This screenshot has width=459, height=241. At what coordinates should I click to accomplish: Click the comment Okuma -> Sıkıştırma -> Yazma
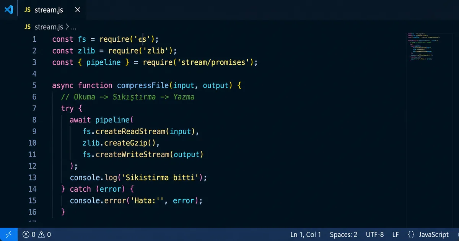pos(128,97)
